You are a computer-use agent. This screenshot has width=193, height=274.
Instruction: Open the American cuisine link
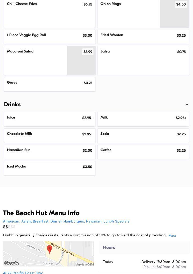tap(11, 221)
